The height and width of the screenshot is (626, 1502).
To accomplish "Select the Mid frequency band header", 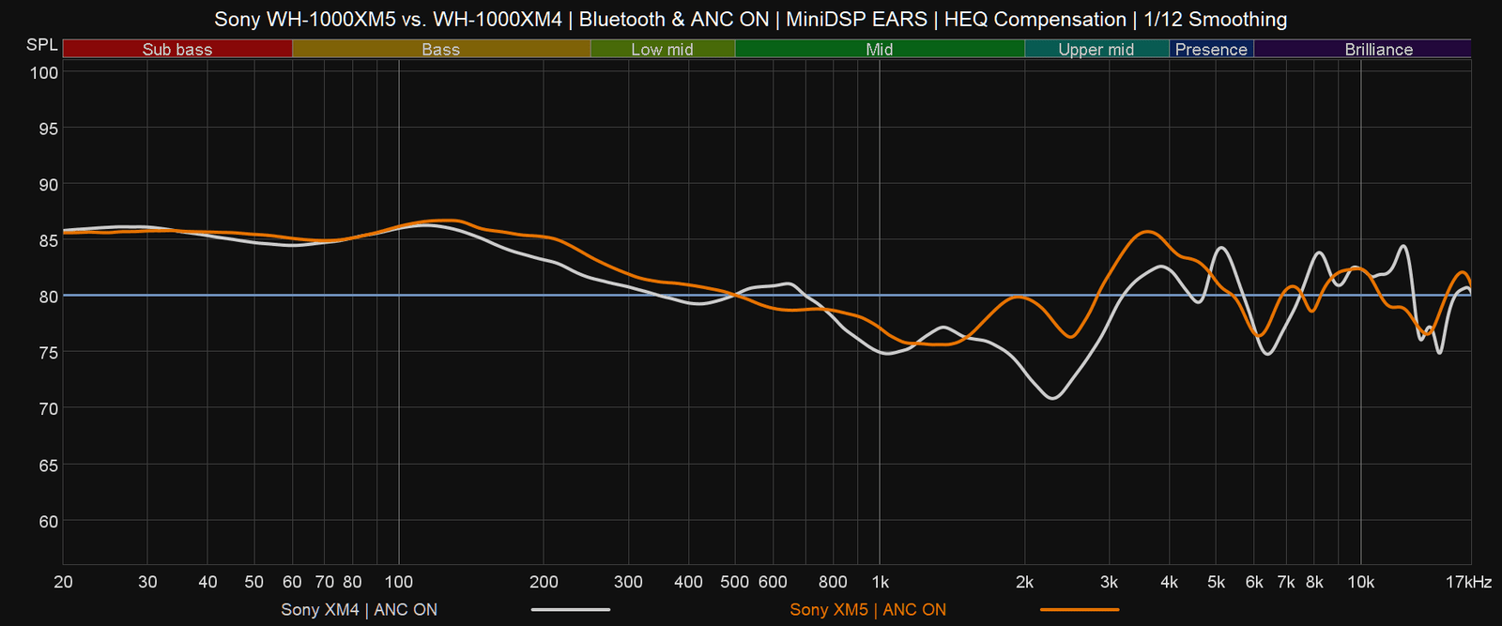I will coord(880,49).
